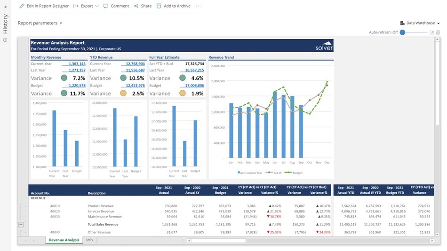Image resolution: width=447 pixels, height=251 pixels.
Task: Click the Comment speech bubble icon
Action: [106, 6]
